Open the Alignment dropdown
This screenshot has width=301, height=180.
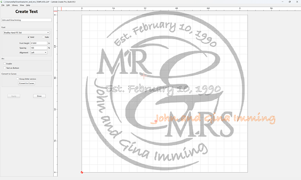coord(39,53)
